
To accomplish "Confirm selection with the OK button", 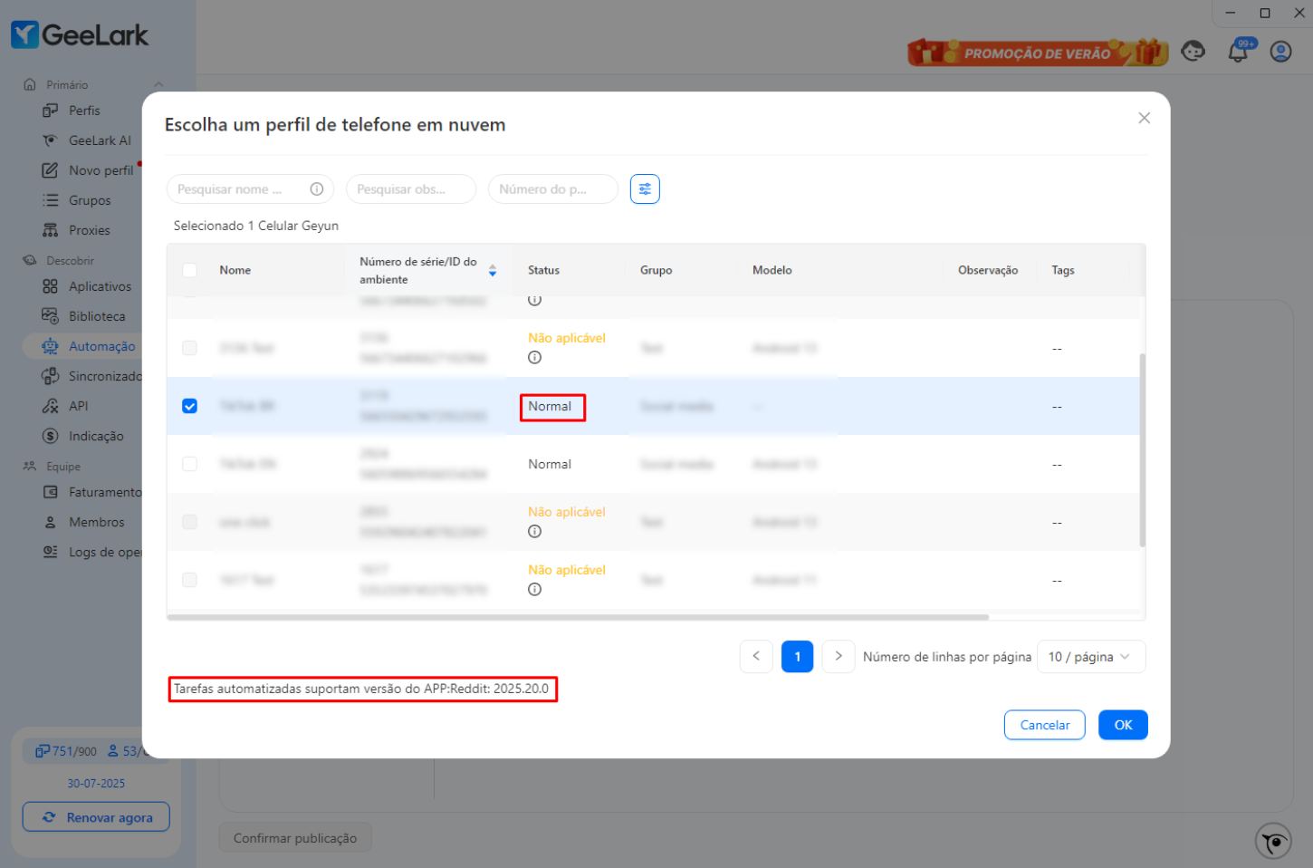I will 1123,725.
